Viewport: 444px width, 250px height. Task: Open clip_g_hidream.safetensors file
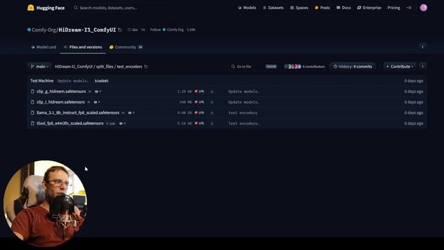[61, 92]
